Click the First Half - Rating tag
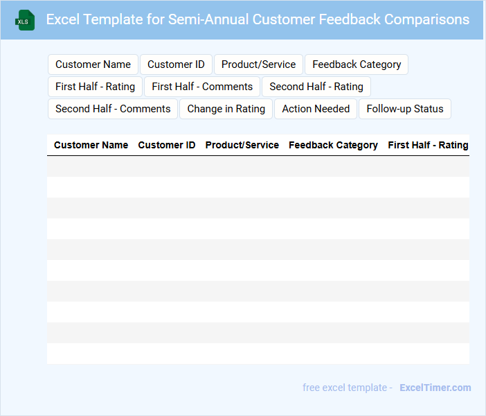The image size is (486, 416). click(x=95, y=87)
